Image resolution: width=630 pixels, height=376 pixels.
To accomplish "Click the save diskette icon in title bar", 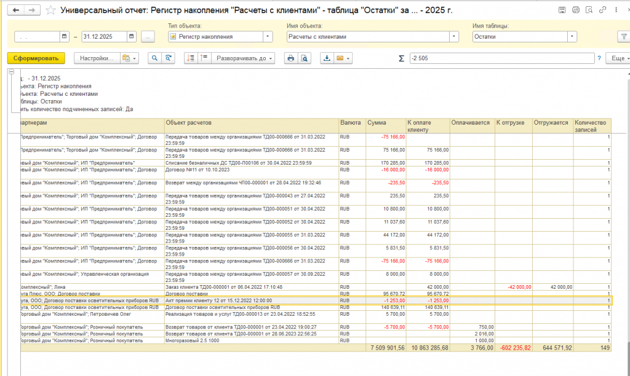I will (x=562, y=10).
